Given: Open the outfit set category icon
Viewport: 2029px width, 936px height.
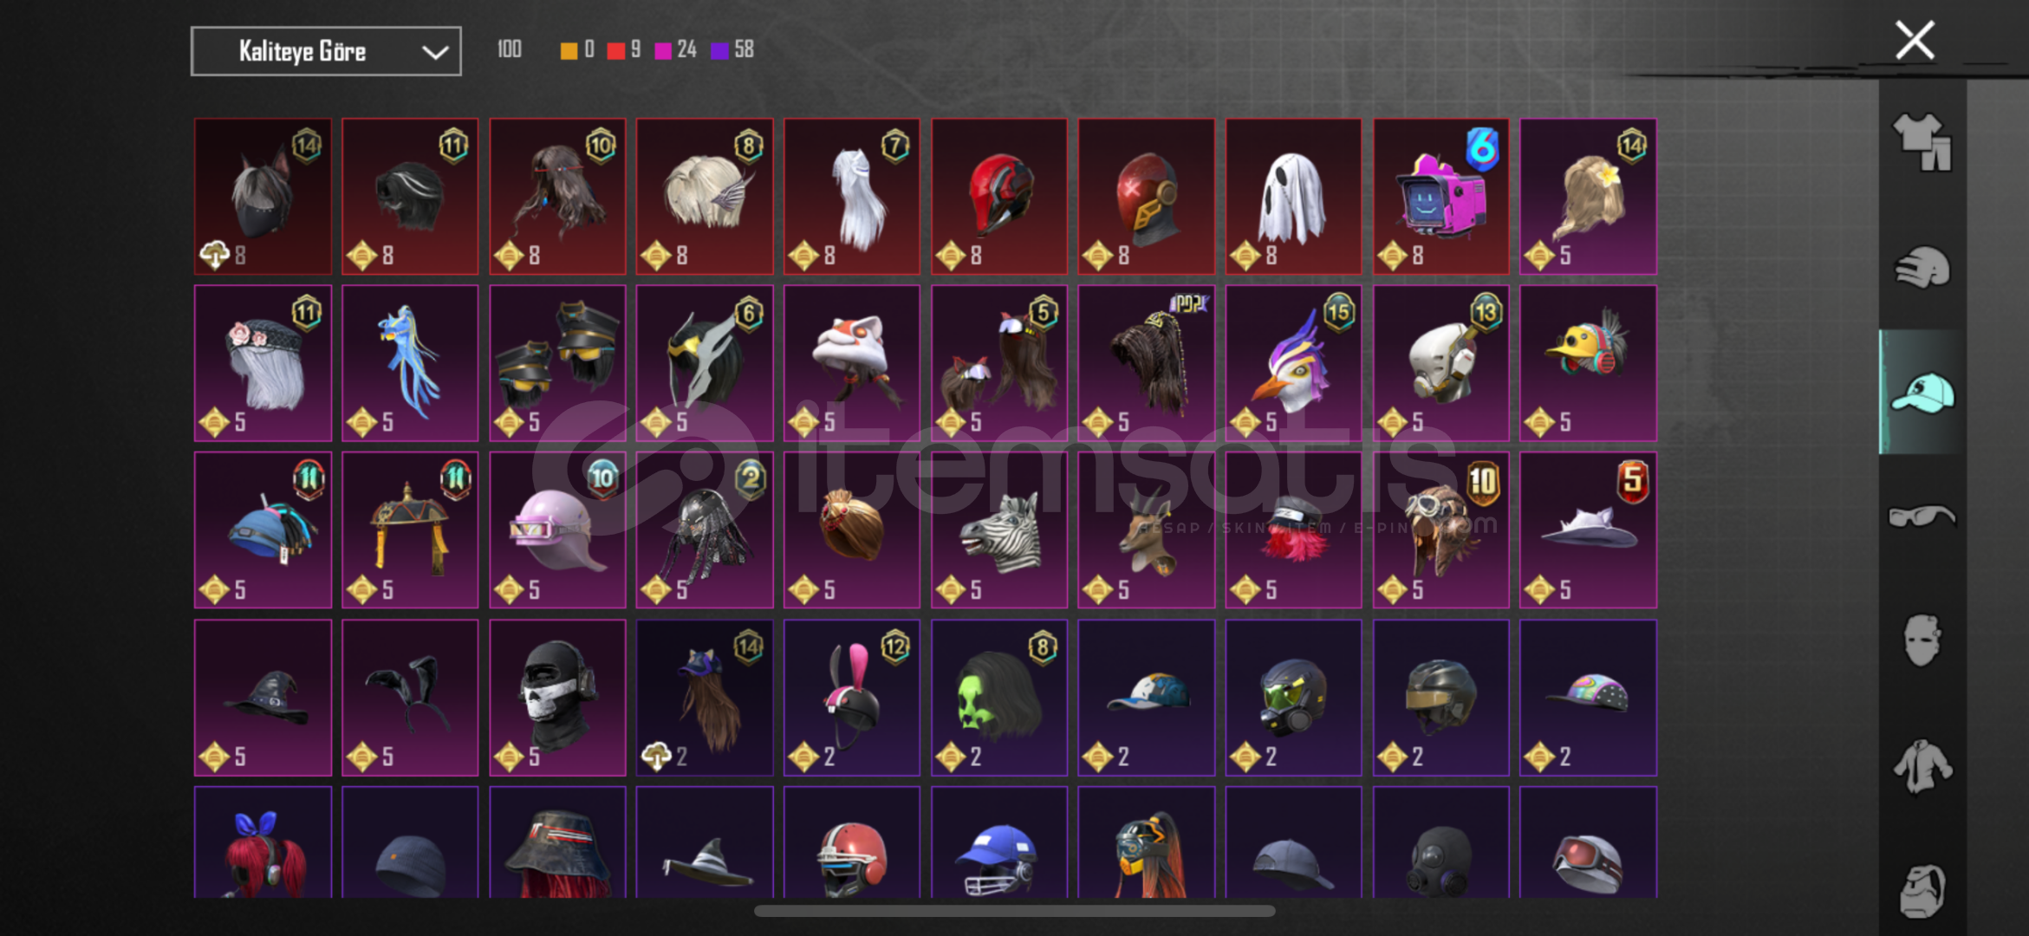Looking at the screenshot, I should point(1922,142).
